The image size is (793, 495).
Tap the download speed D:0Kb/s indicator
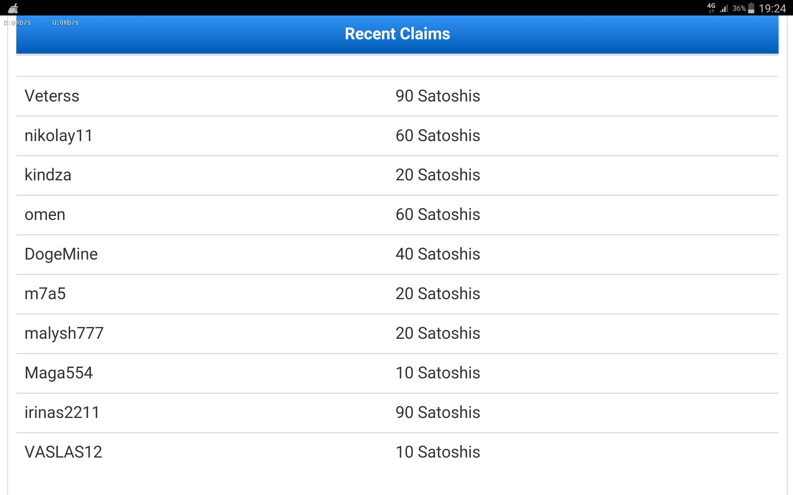click(17, 23)
